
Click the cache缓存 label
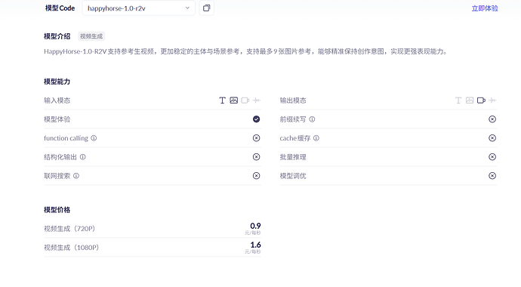tap(295, 138)
